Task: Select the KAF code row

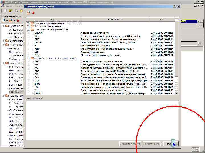Action: 101,87
